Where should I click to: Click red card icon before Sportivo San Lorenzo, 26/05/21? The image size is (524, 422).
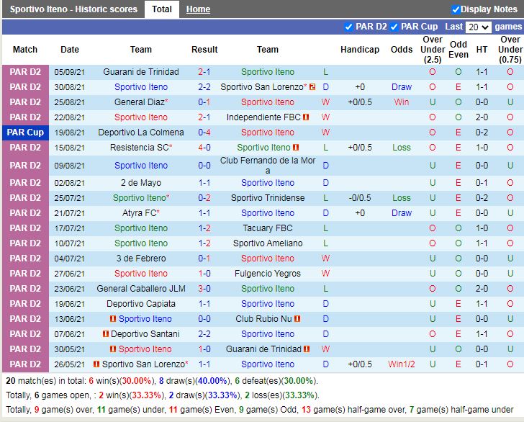pos(96,364)
